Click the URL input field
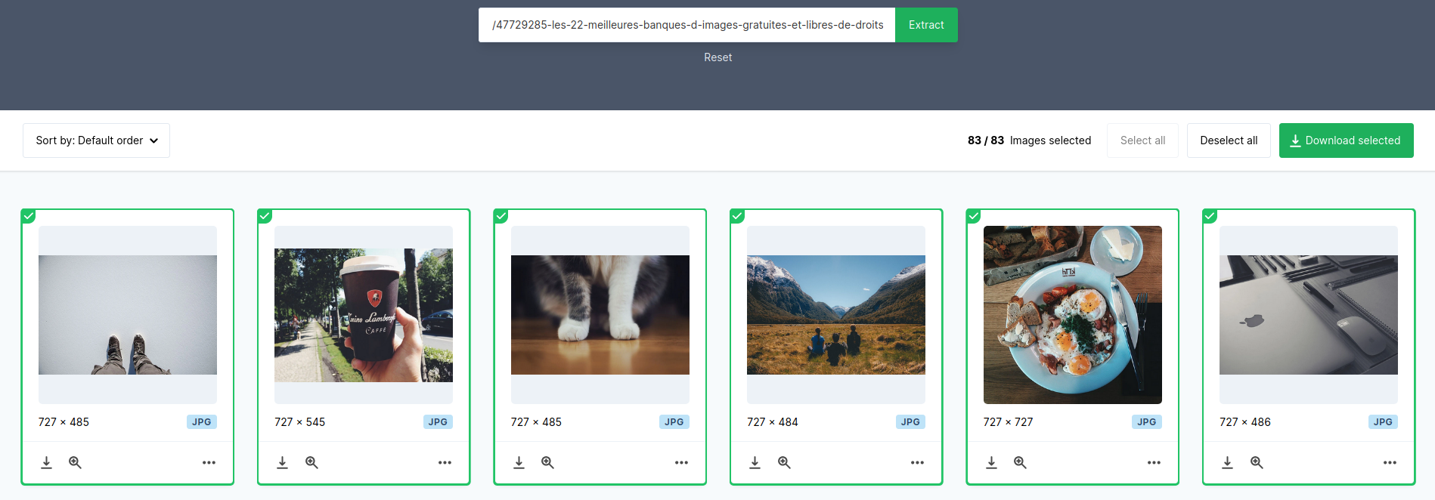This screenshot has height=500, width=1435. 687,25
